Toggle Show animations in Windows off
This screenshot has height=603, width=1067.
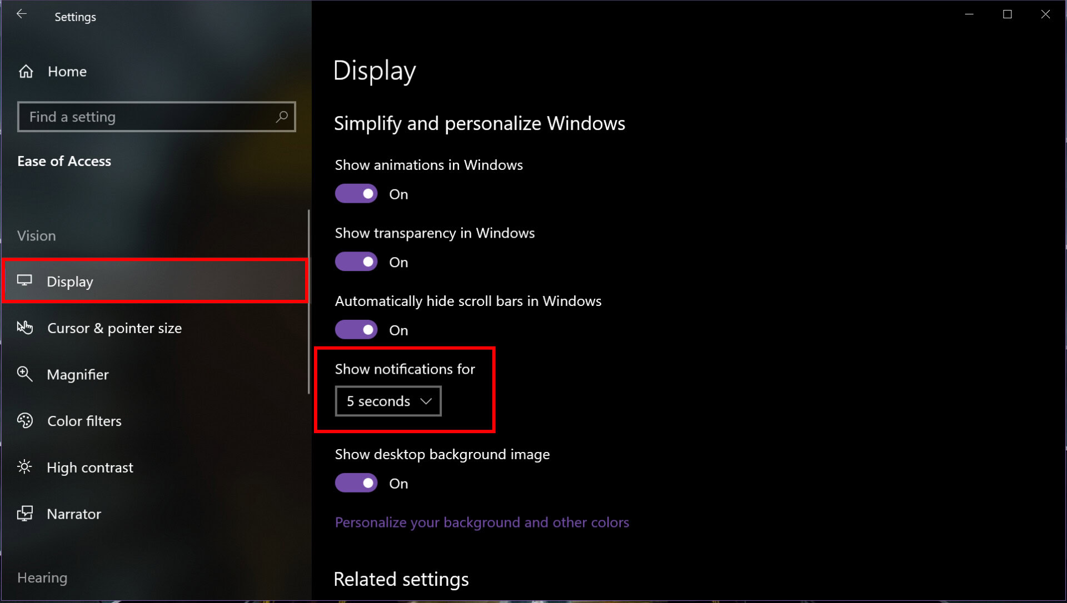[x=357, y=194]
